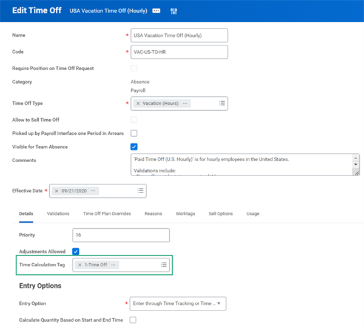Remove 1-Time Off calculation tag

80,265
